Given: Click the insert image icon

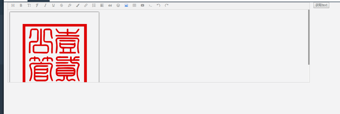Looking at the screenshot, I should [x=126, y=5].
